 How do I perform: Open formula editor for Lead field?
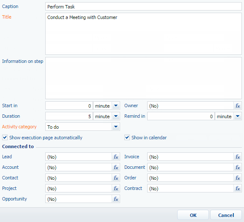coord(116,157)
